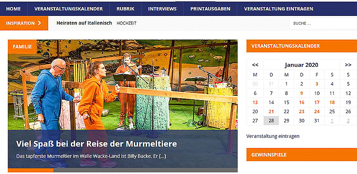The image size is (357, 174).
Task: Click the slider progress bar under image
Action: pos(122,170)
